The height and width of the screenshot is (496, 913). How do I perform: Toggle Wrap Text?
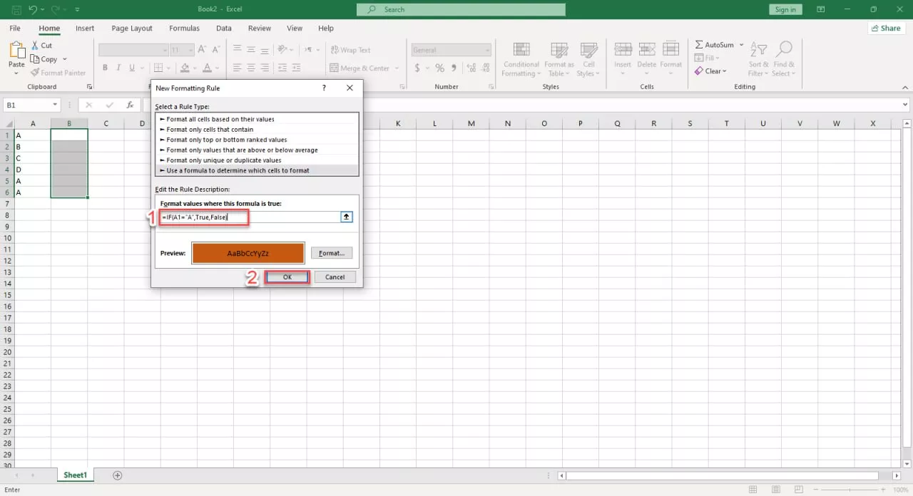coord(350,50)
